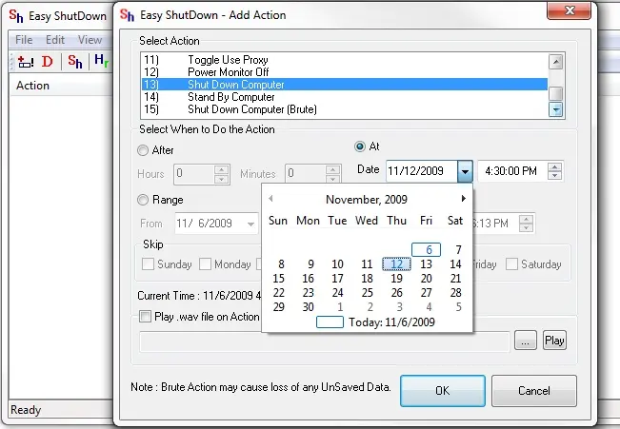Collapse the Date dropdown calendar arrow
Viewport: 620px width, 429px height.
click(464, 171)
